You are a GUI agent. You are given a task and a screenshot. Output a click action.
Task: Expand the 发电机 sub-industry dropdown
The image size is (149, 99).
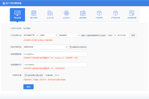49,35
